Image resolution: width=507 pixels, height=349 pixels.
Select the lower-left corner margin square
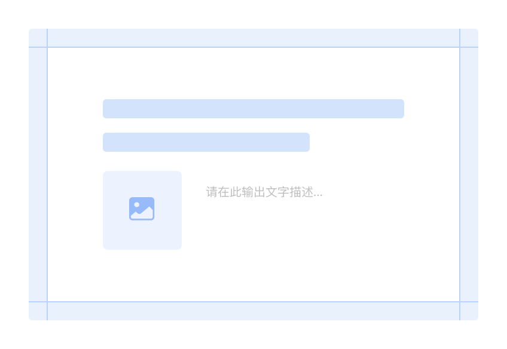coord(38,311)
